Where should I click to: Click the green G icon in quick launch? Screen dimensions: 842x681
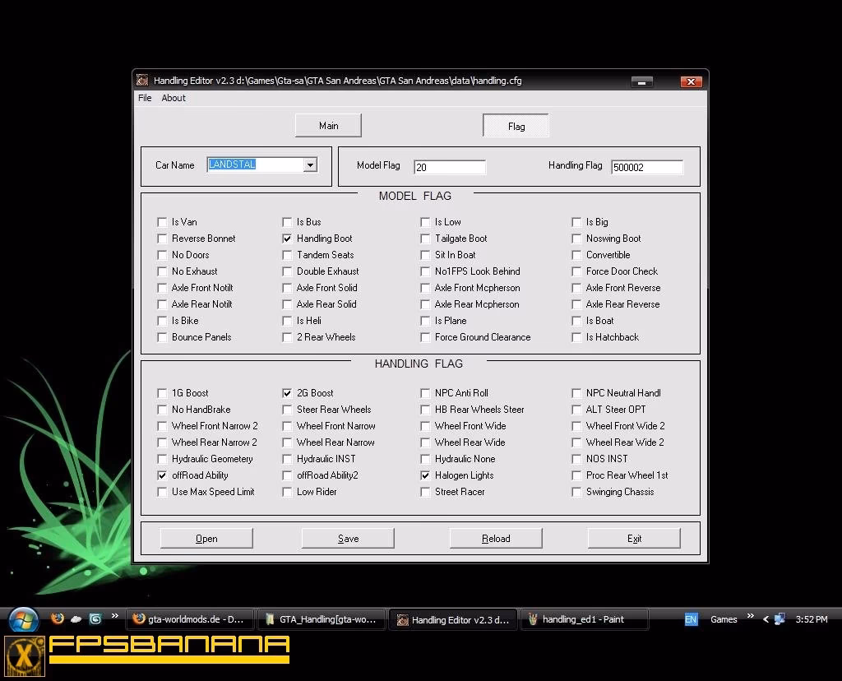coord(95,618)
